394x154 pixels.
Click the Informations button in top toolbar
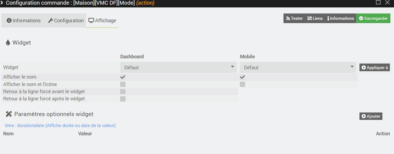(x=341, y=18)
